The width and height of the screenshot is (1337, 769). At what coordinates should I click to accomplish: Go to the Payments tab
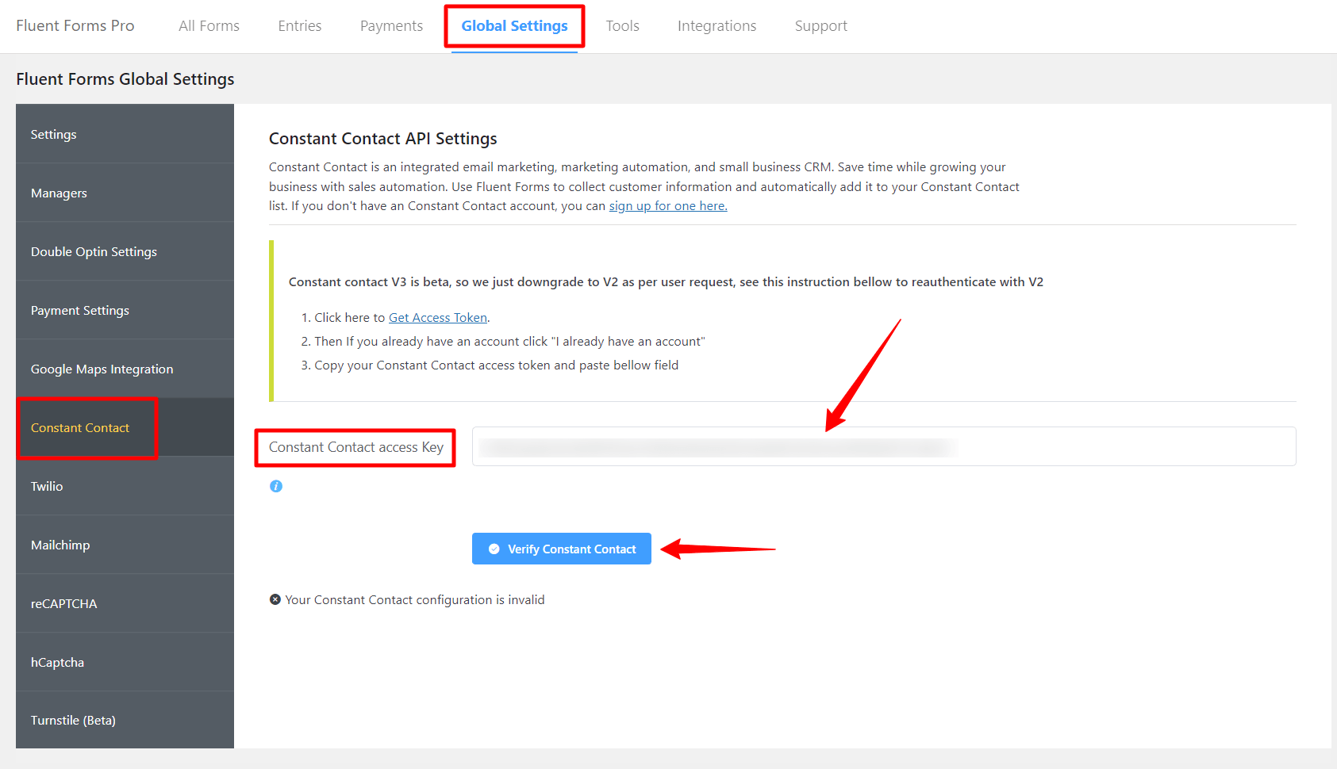point(391,26)
